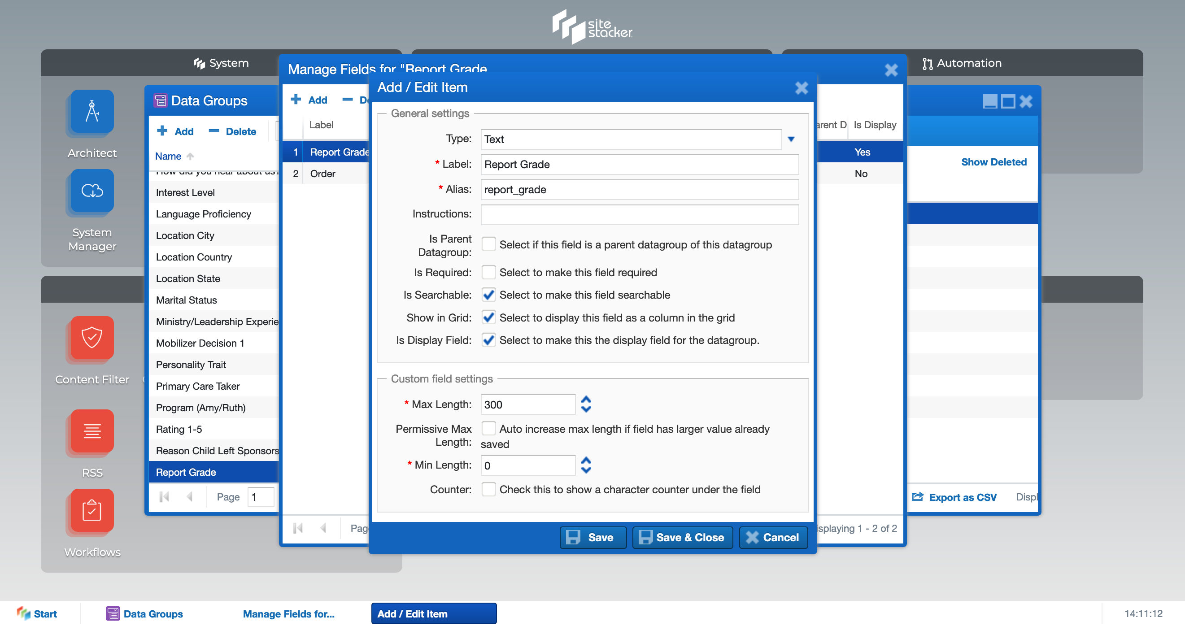The width and height of the screenshot is (1185, 626).
Task: Launch the Content Filter shield icon
Action: pos(92,338)
